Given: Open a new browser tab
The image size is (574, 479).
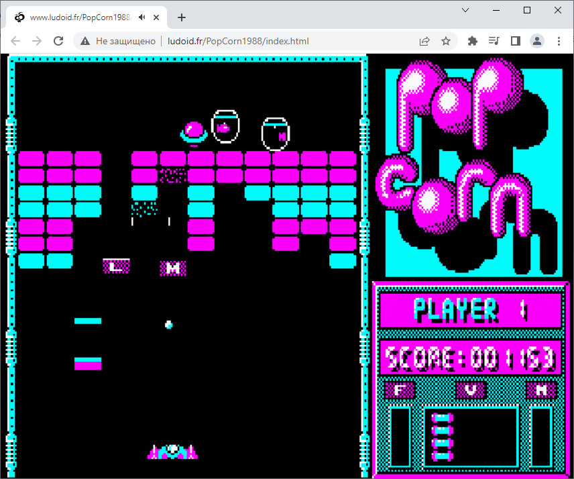Looking at the screenshot, I should pyautogui.click(x=182, y=17).
